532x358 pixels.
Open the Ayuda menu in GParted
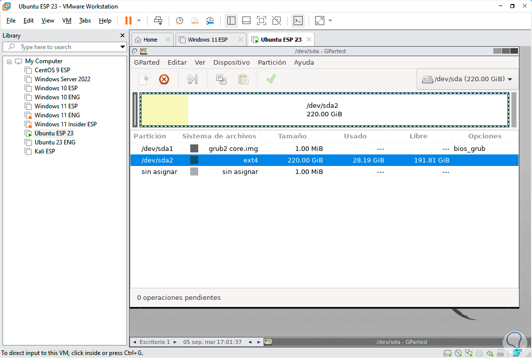[304, 62]
